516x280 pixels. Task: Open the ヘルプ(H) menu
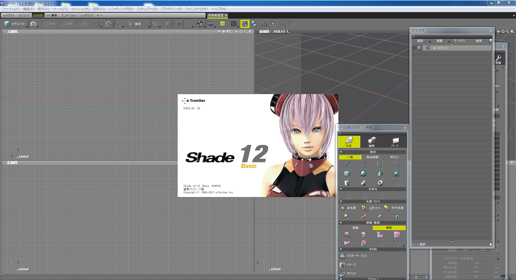(x=219, y=9)
